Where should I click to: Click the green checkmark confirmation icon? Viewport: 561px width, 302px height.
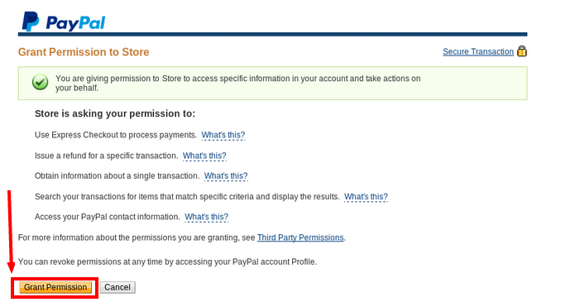pyautogui.click(x=40, y=82)
